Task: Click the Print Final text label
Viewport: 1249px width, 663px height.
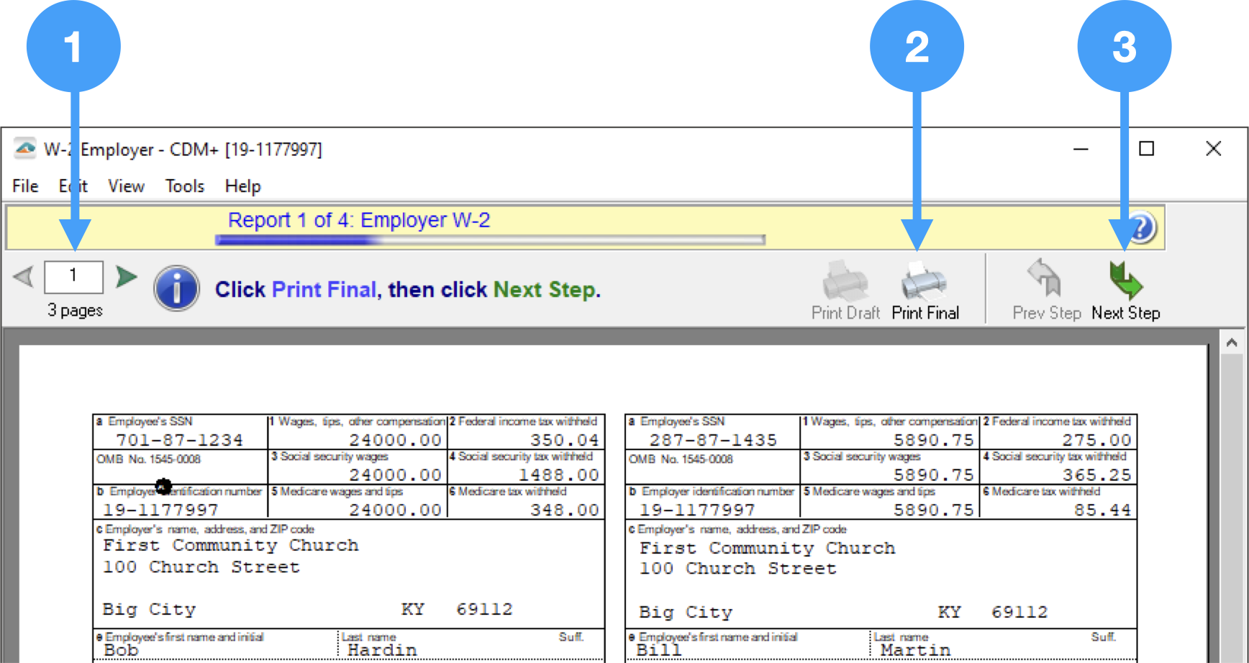Action: click(925, 314)
